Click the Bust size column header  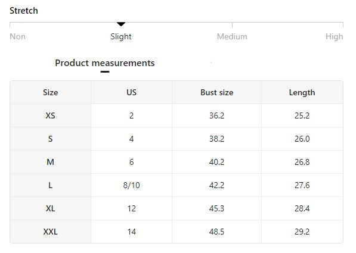point(217,92)
